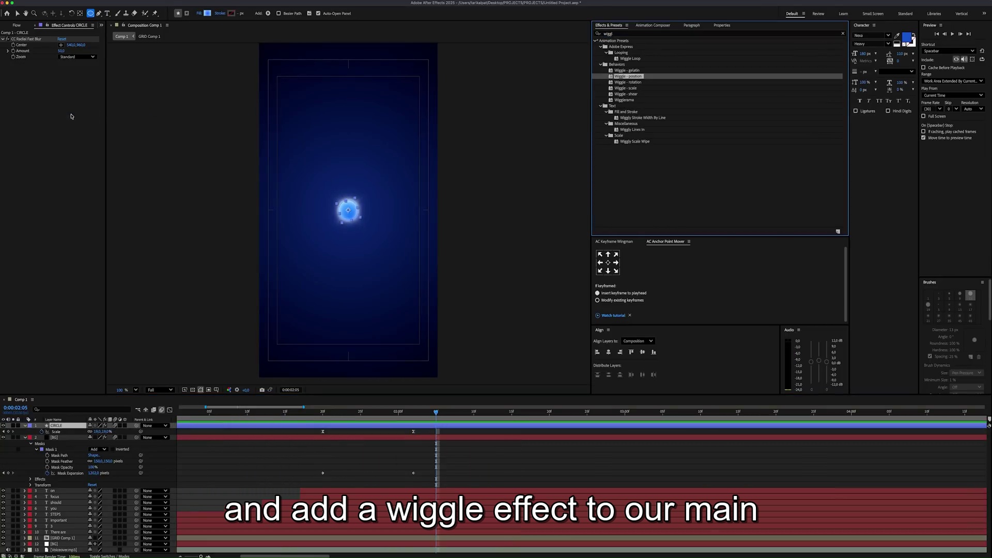Expand the Amount property twirl arrow
Screen dimensions: 992x558
8,51
